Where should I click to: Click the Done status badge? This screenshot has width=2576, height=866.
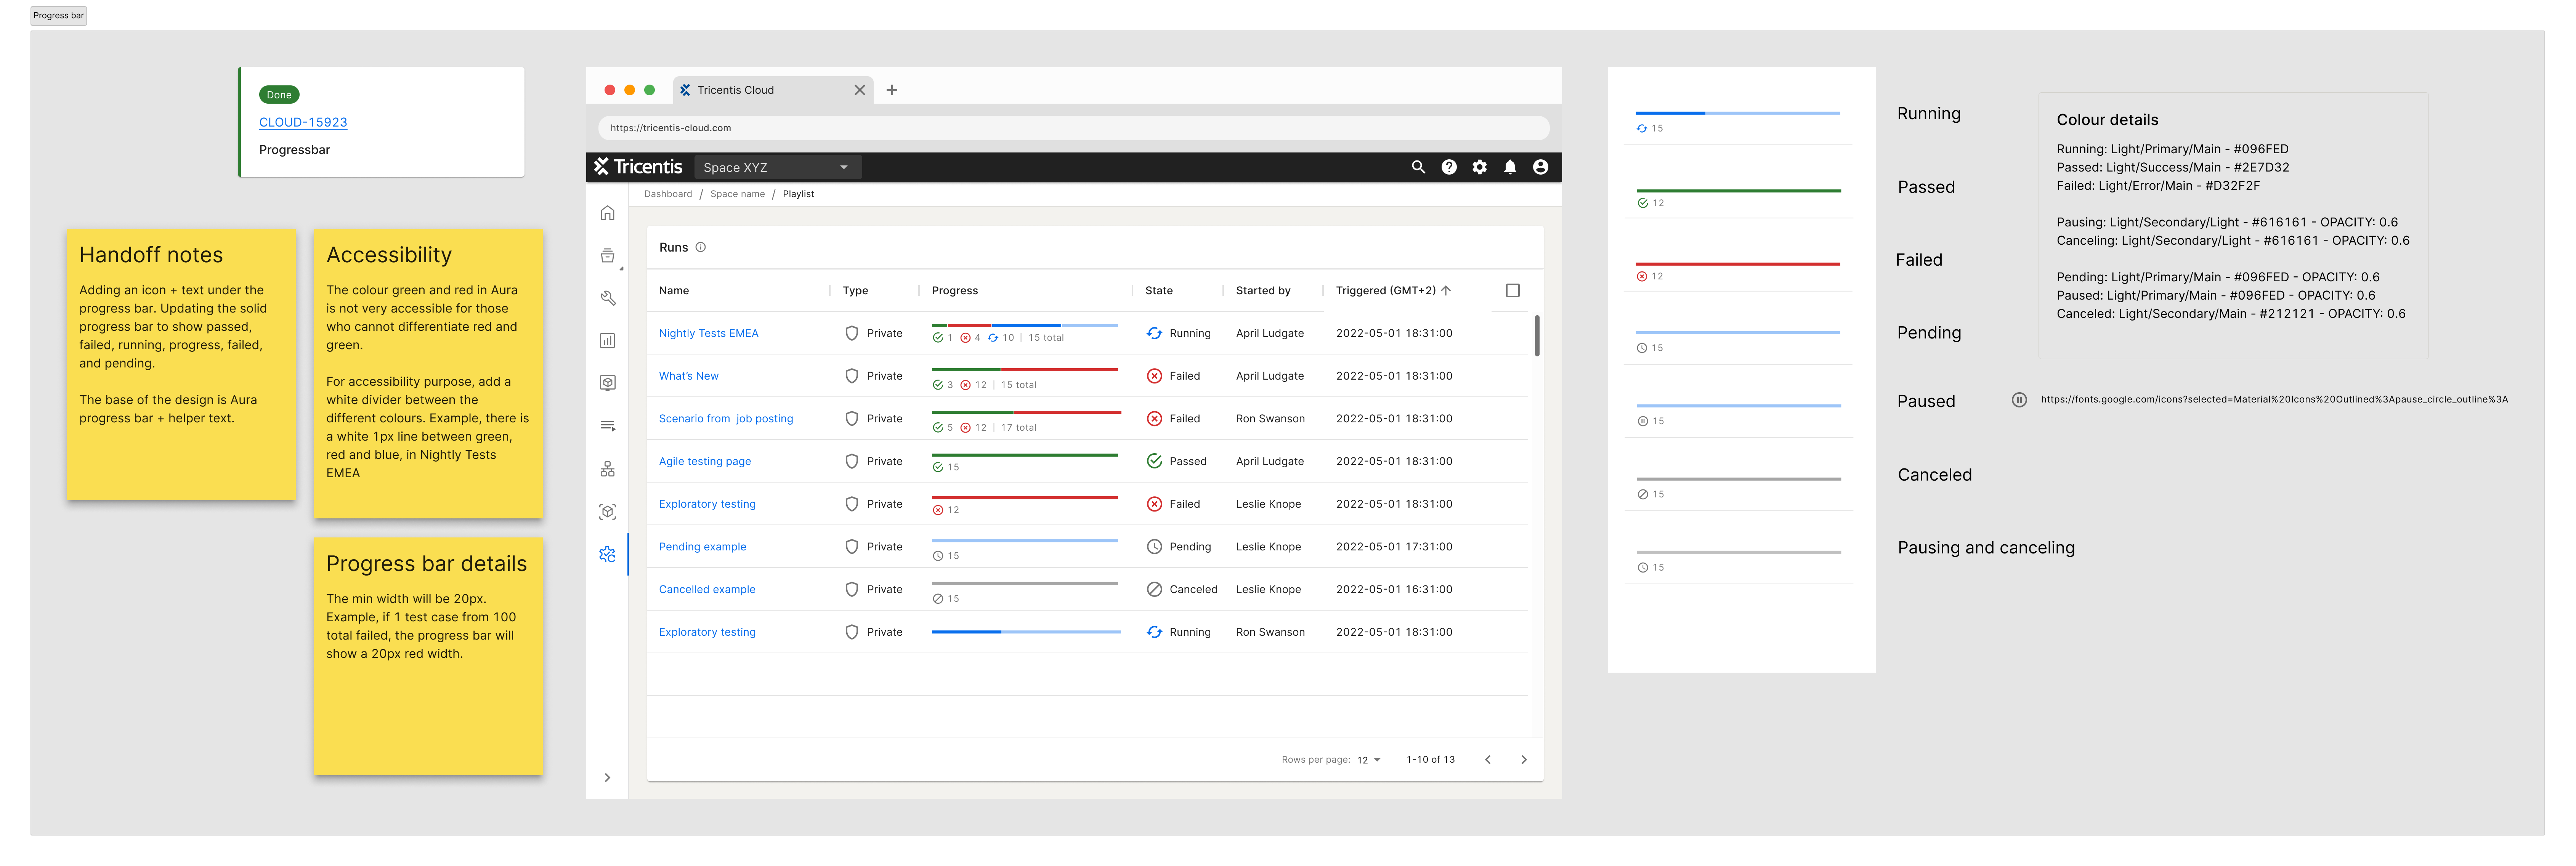click(279, 95)
